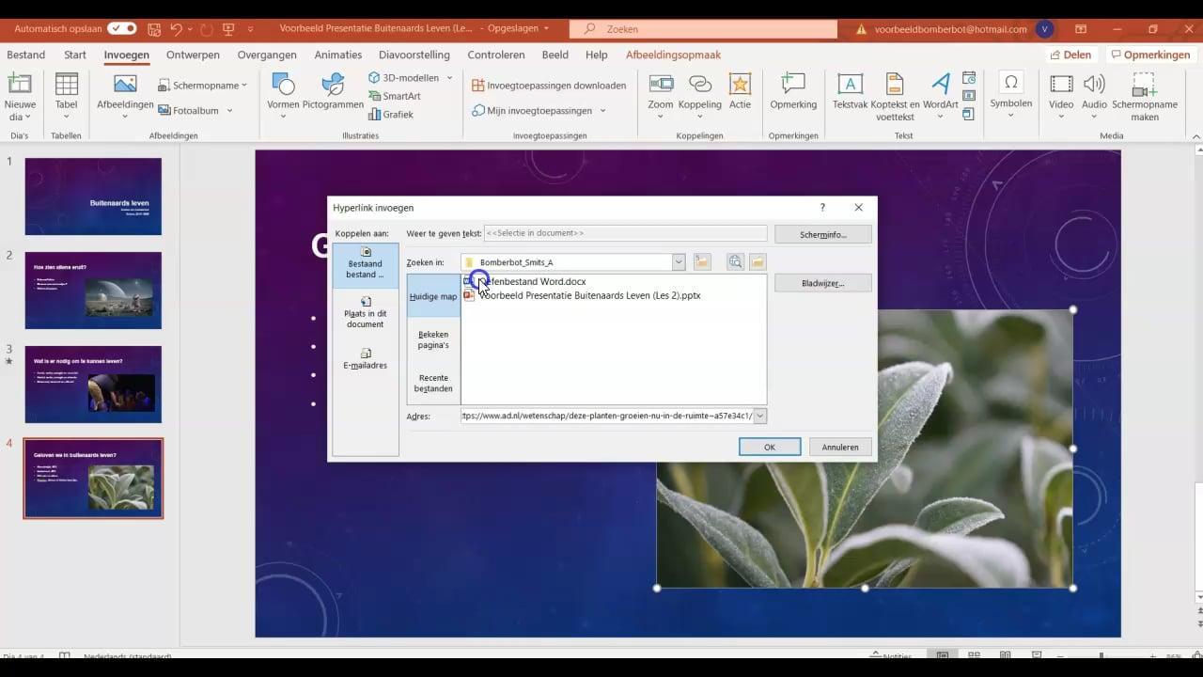Click Schermopname maken

pos(1145,97)
